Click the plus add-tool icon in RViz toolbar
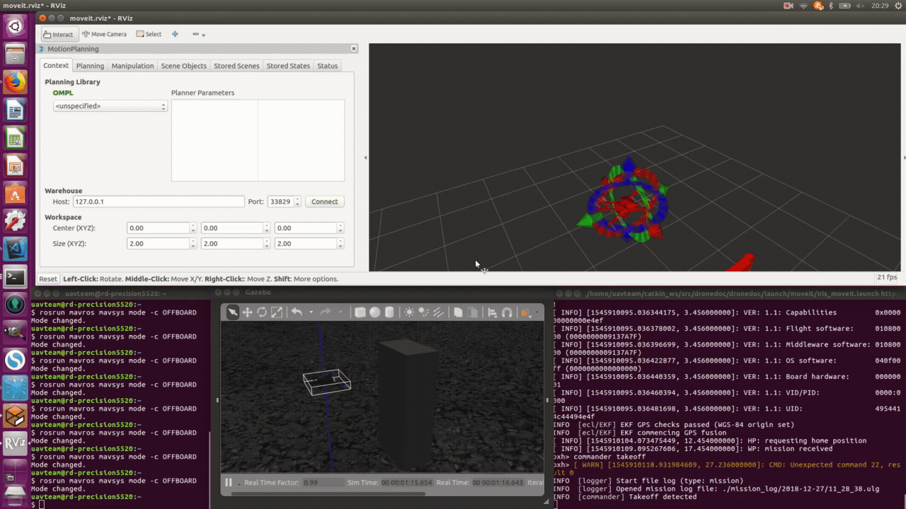Viewport: 906px width, 509px height. coord(175,34)
